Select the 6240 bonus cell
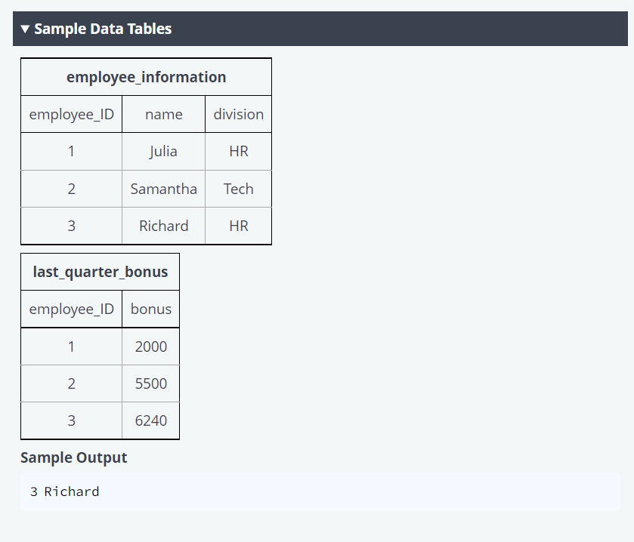Screen dimensions: 634x542 pyautogui.click(x=151, y=420)
